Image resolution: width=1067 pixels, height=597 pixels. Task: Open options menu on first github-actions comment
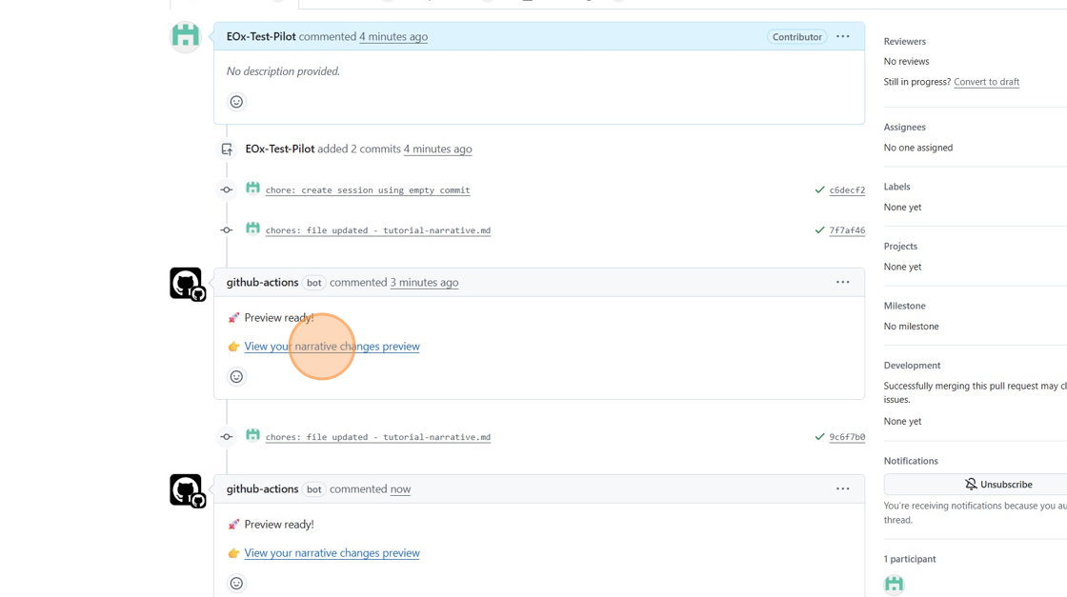(x=842, y=283)
